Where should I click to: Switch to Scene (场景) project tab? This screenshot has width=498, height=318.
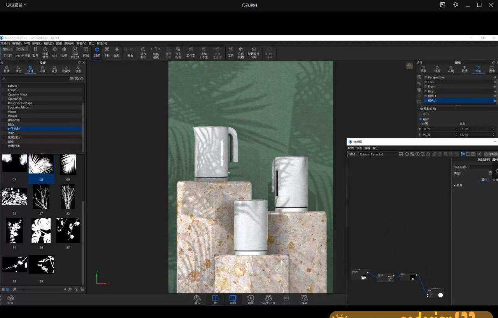tap(423, 69)
